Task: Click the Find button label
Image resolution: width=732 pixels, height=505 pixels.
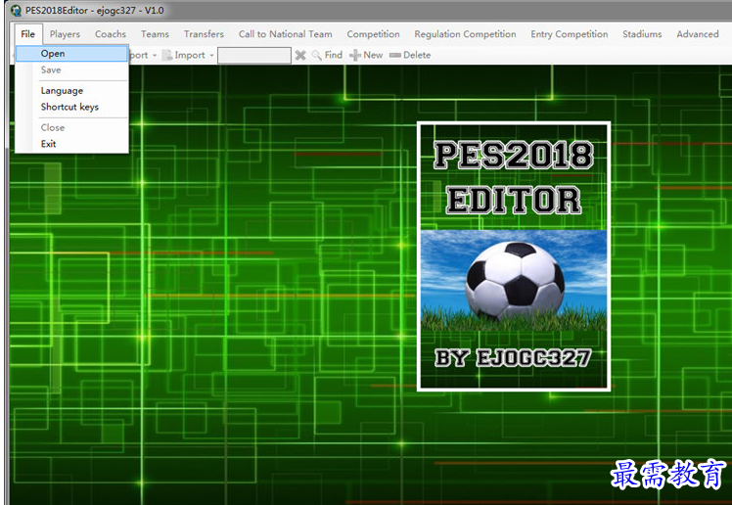Action: click(334, 55)
